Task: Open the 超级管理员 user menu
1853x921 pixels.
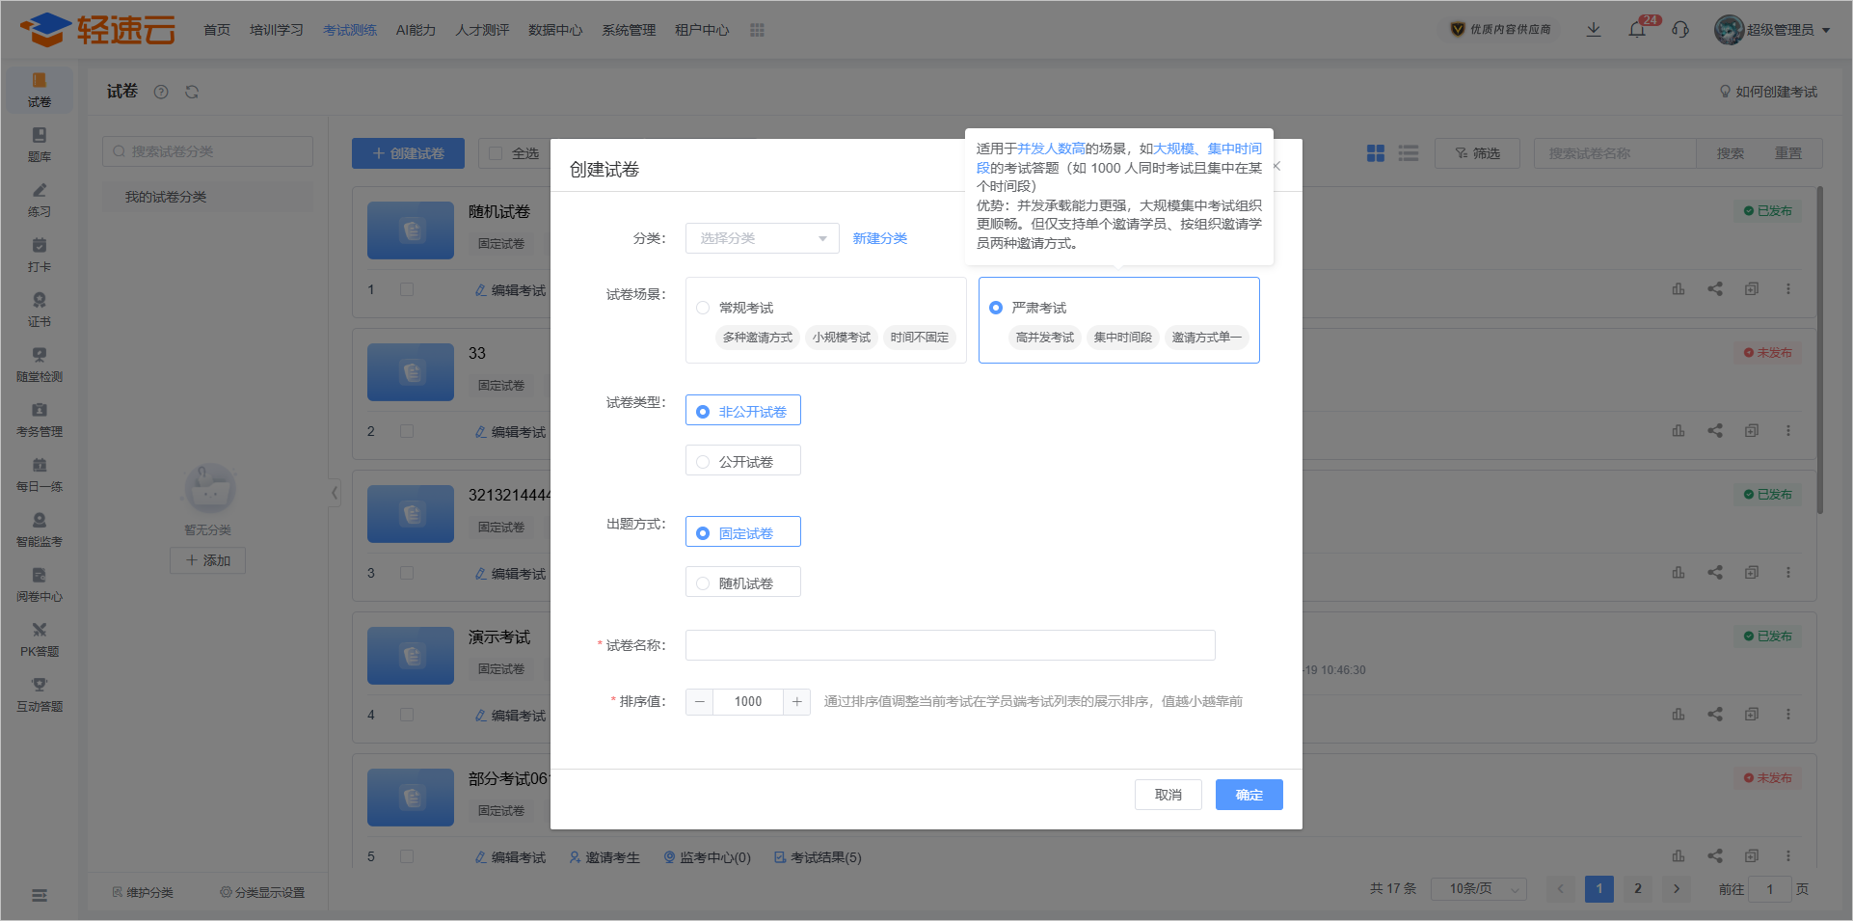Action: pos(1773,30)
